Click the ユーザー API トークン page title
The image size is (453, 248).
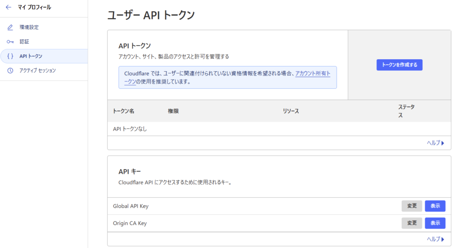pyautogui.click(x=151, y=15)
